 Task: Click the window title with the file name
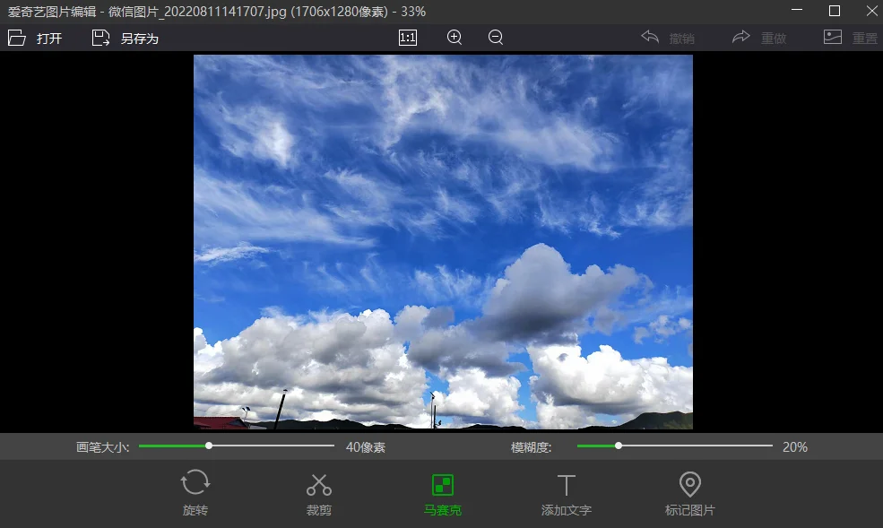coord(217,12)
